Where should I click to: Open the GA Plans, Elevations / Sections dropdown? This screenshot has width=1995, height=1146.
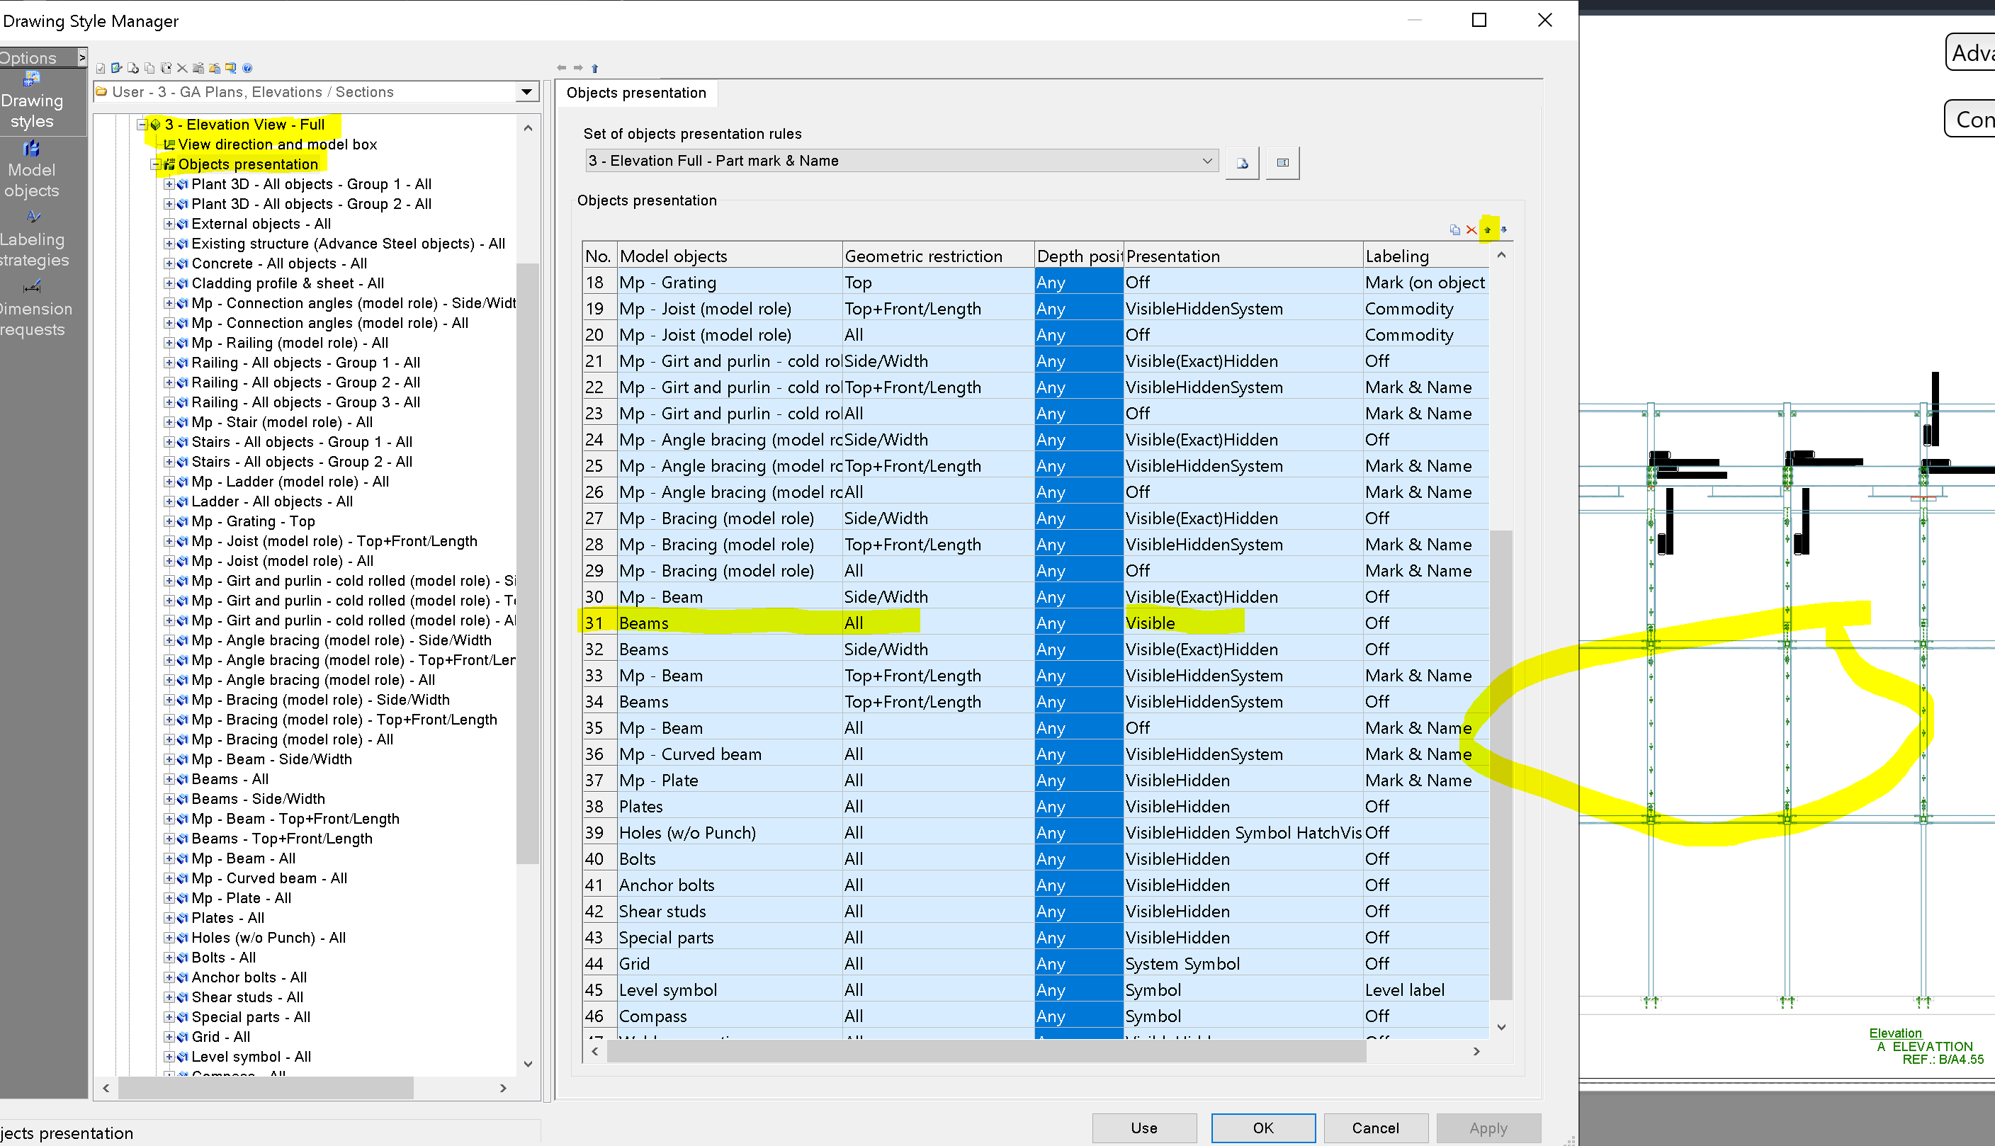click(526, 92)
